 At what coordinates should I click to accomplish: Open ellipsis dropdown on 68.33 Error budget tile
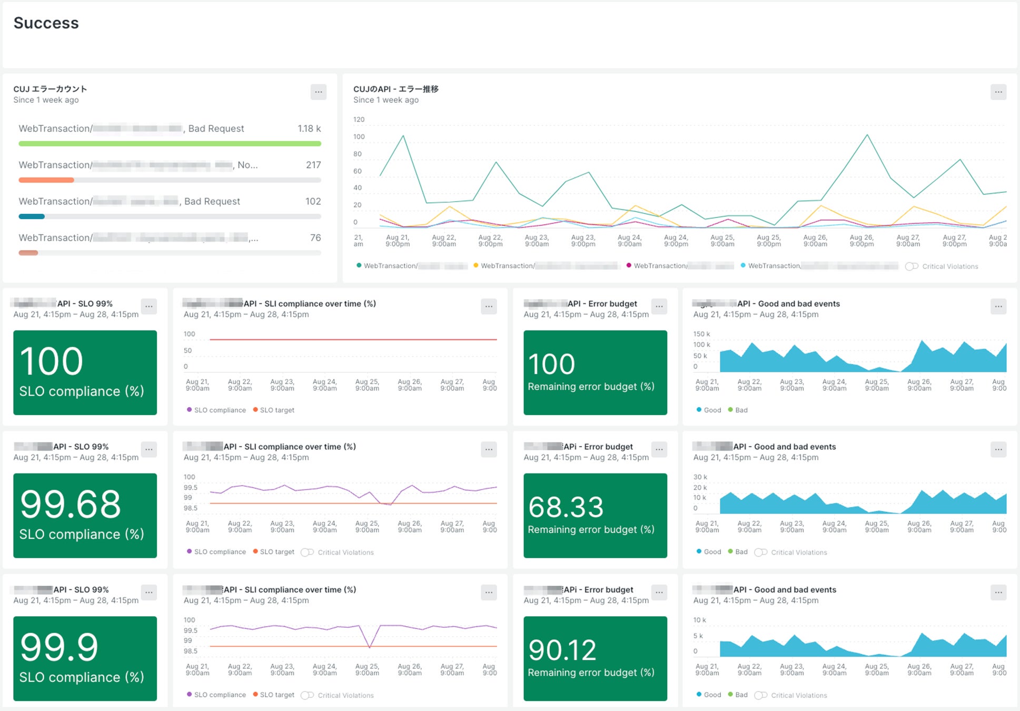click(x=659, y=449)
